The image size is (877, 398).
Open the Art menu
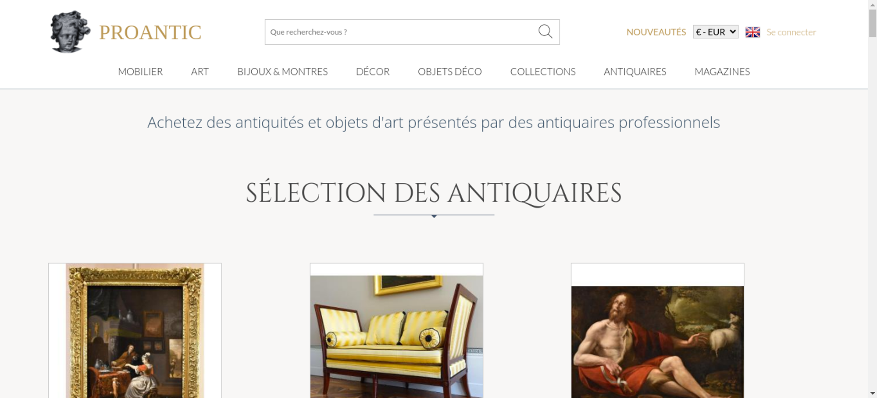tap(200, 71)
